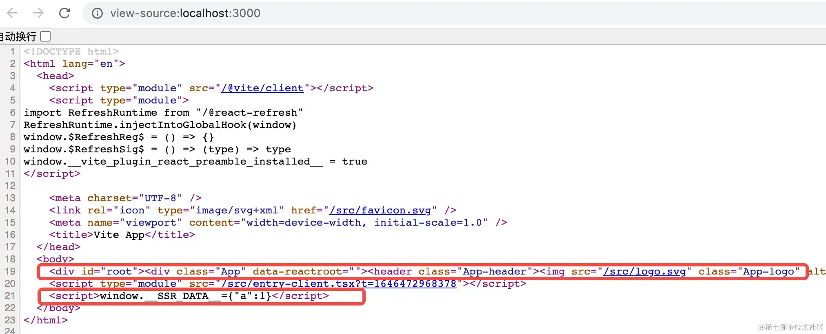Click the DOCTYPE html declaration
Viewport: 826px width, 334px height.
[71, 51]
